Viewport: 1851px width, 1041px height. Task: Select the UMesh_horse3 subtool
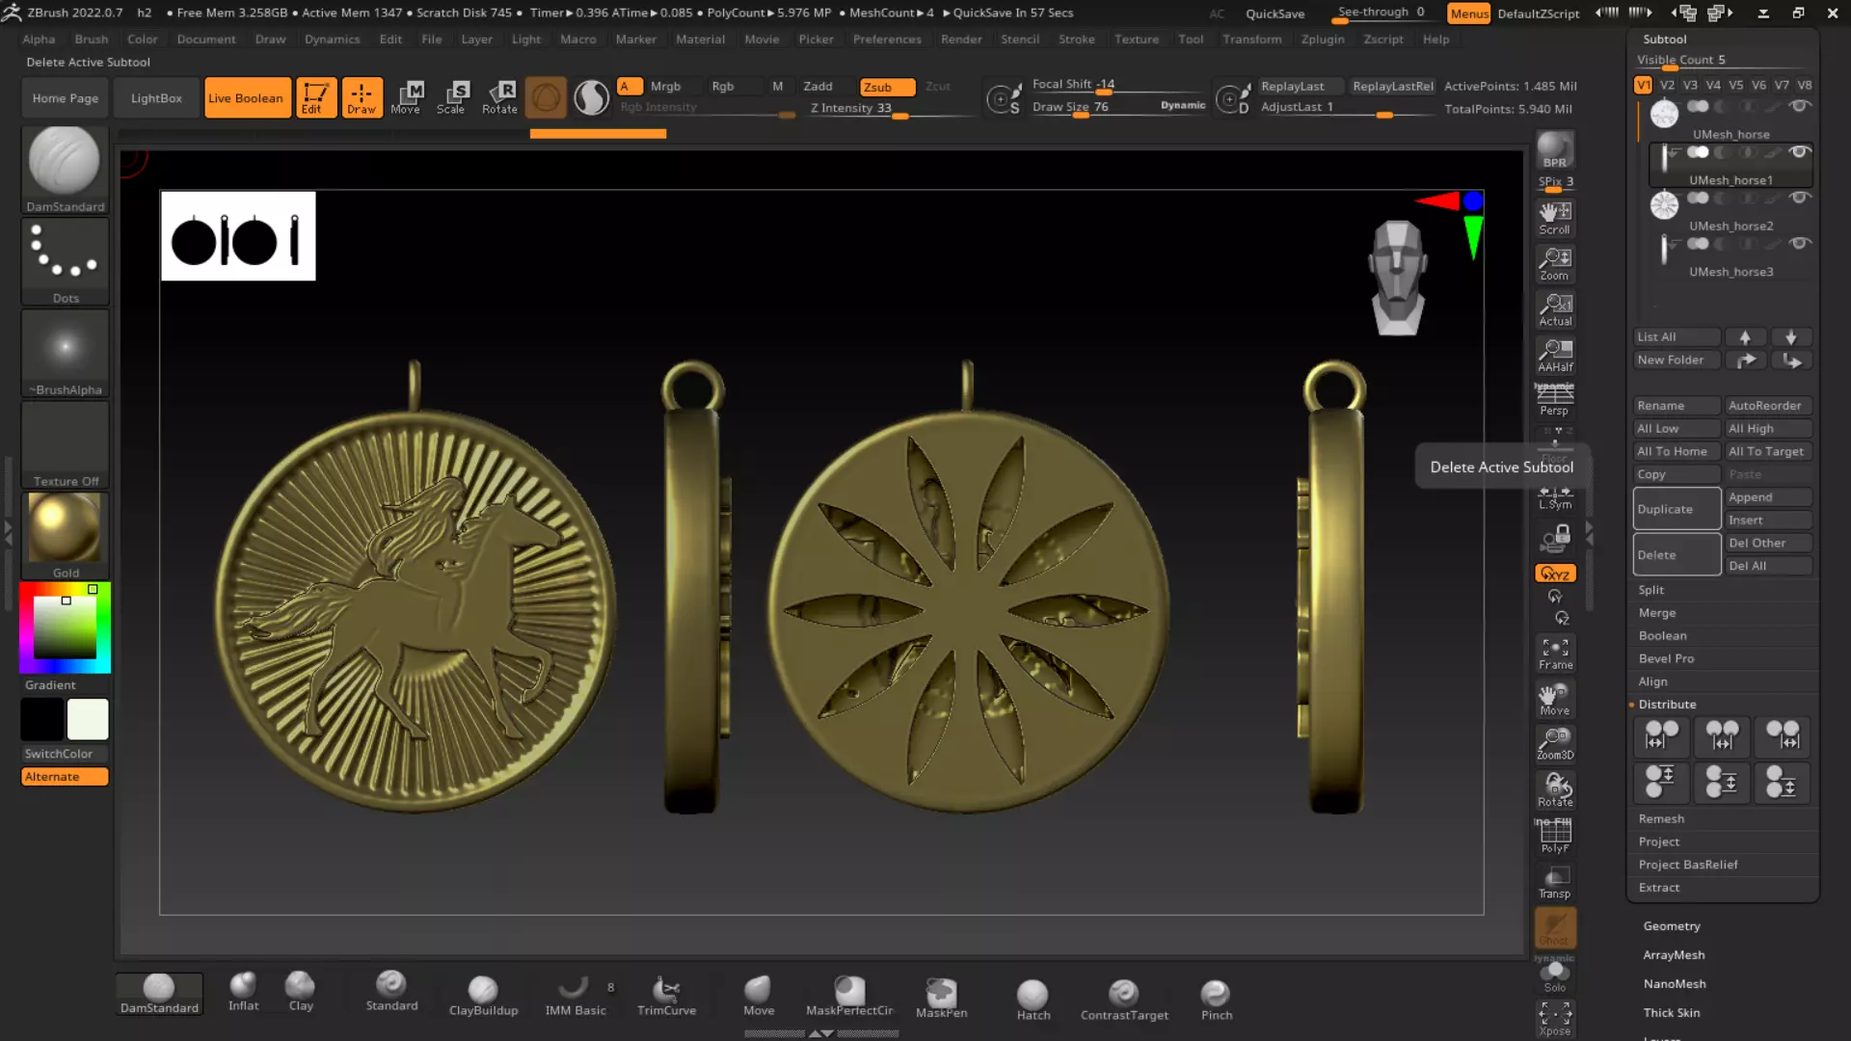coord(1730,257)
